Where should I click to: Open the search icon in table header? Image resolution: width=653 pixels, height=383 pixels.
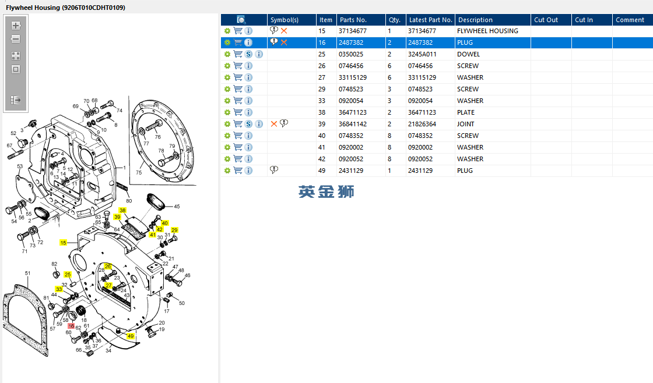241,20
